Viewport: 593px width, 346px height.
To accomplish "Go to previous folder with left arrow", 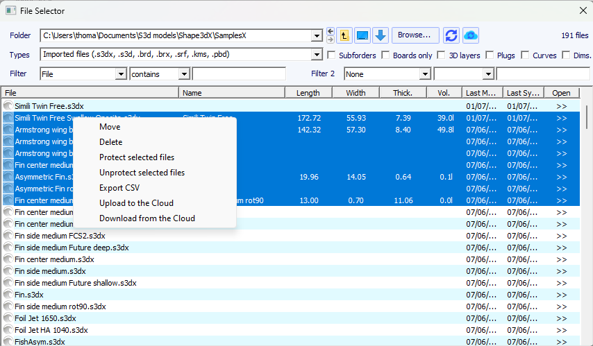I will 331,31.
